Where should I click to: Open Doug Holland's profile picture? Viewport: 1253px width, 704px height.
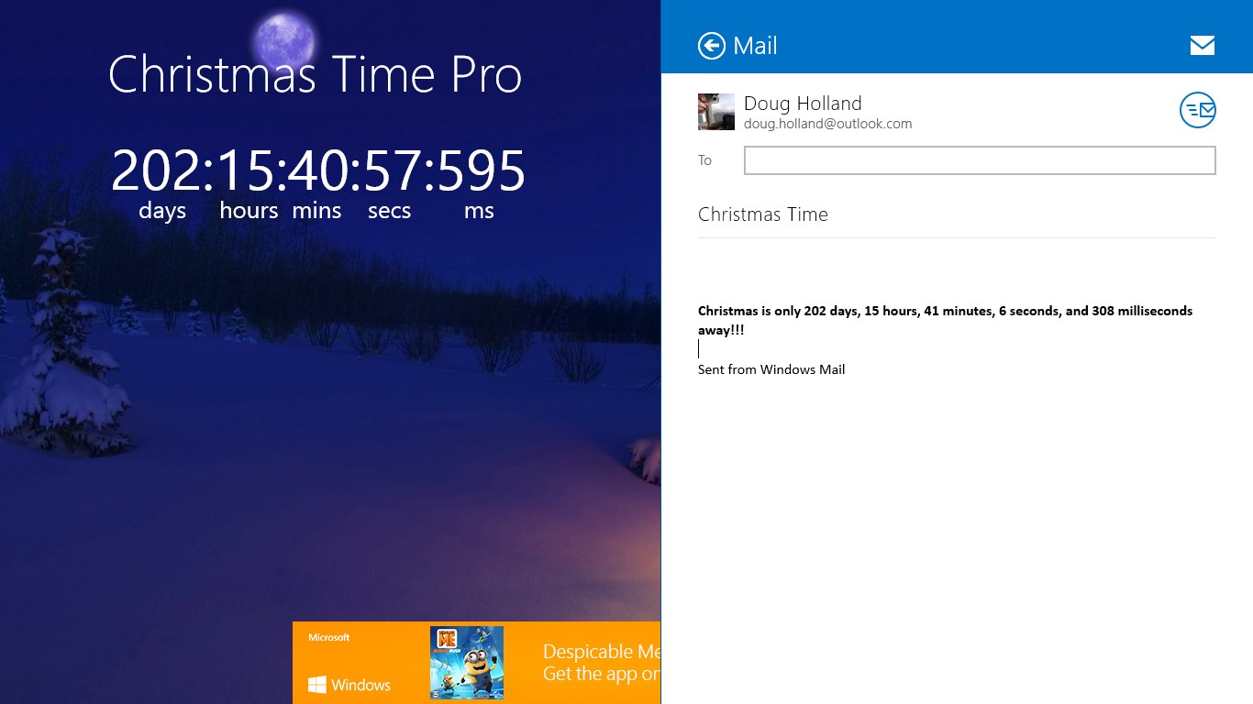click(x=715, y=111)
